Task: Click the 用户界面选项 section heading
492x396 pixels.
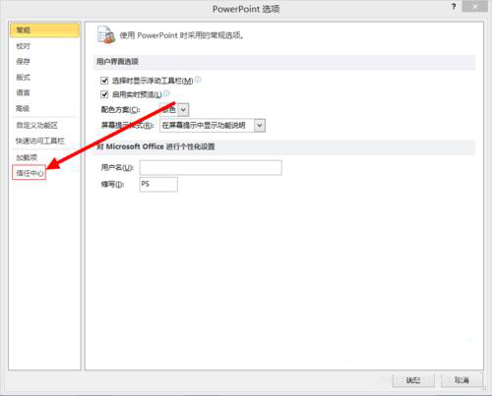Action: tap(117, 62)
